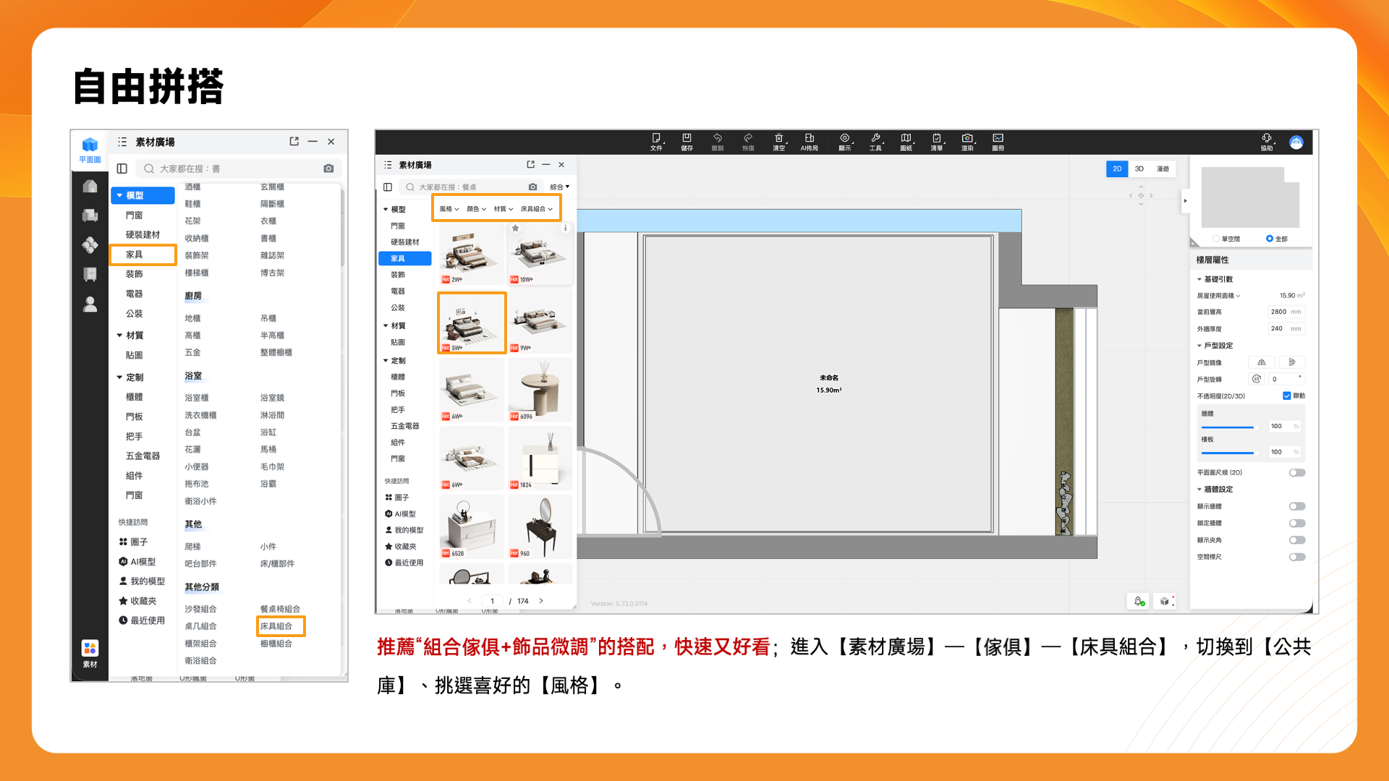Check the 聯動 opacity link checkbox

tap(1287, 396)
